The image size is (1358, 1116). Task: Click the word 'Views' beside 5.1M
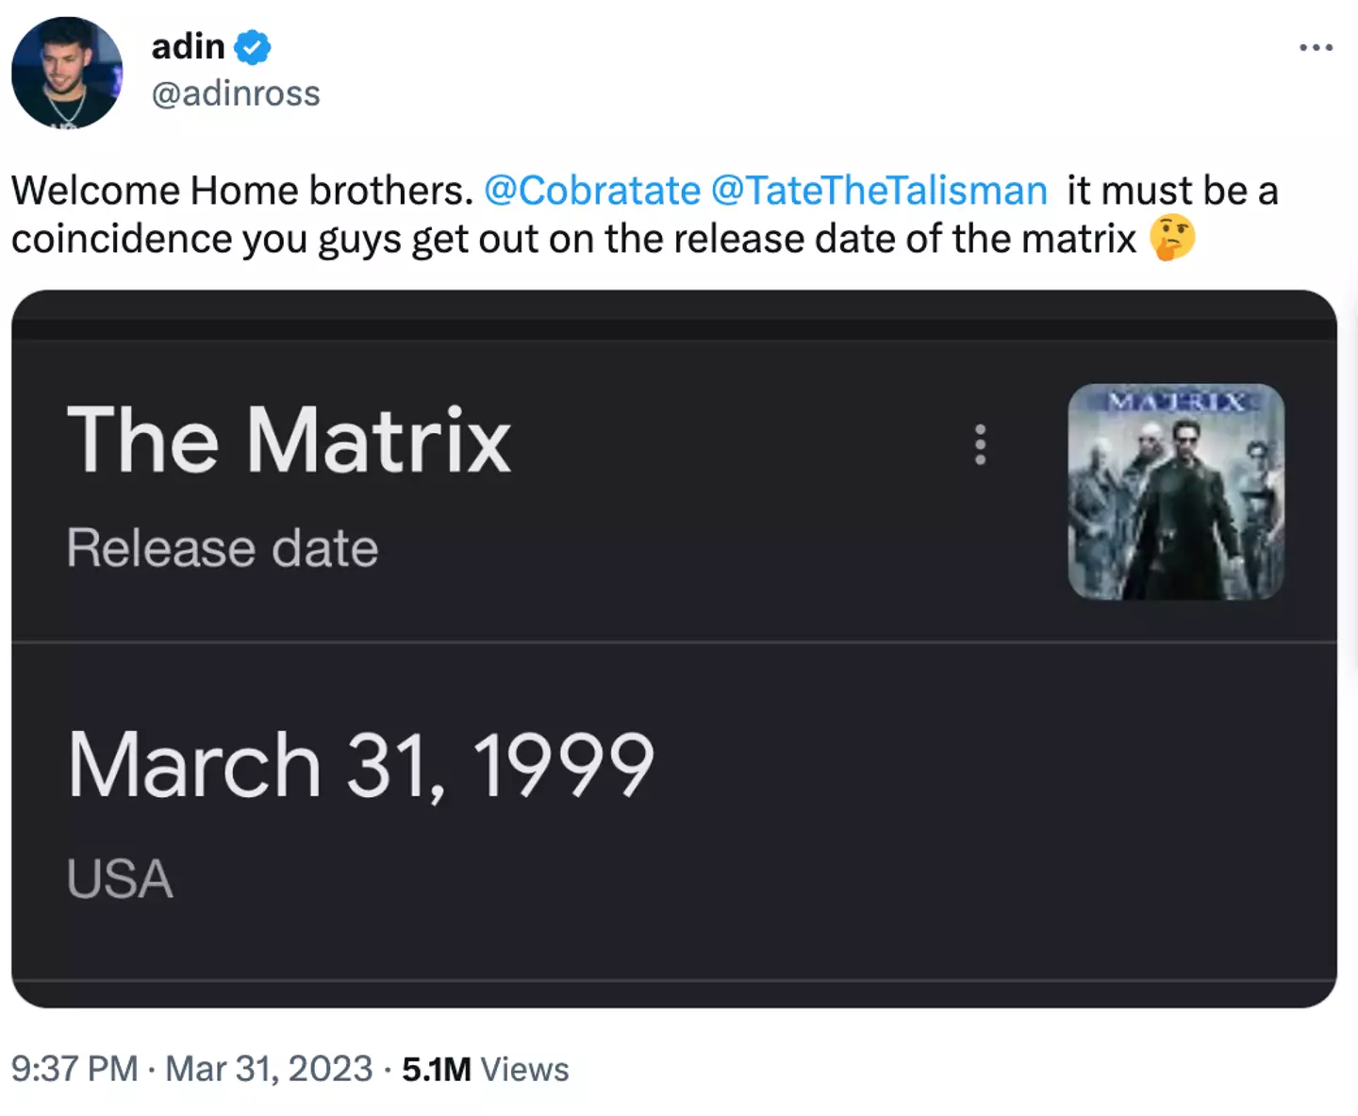coord(524,1069)
